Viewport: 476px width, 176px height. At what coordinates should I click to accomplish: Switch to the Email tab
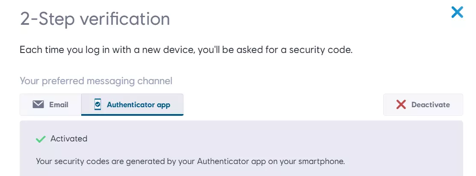50,105
